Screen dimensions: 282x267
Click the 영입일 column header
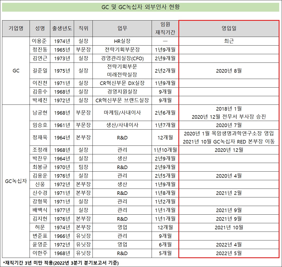click(x=229, y=28)
